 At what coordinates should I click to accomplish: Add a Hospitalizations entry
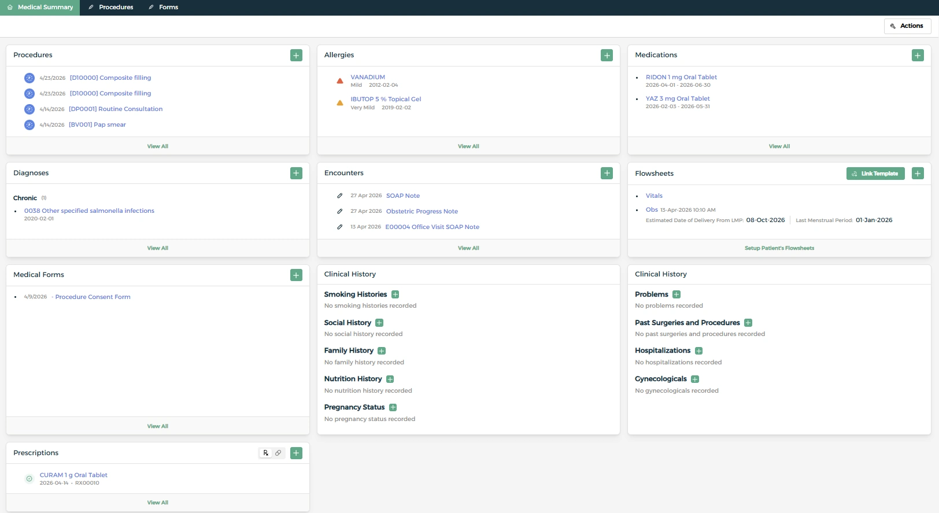(699, 351)
